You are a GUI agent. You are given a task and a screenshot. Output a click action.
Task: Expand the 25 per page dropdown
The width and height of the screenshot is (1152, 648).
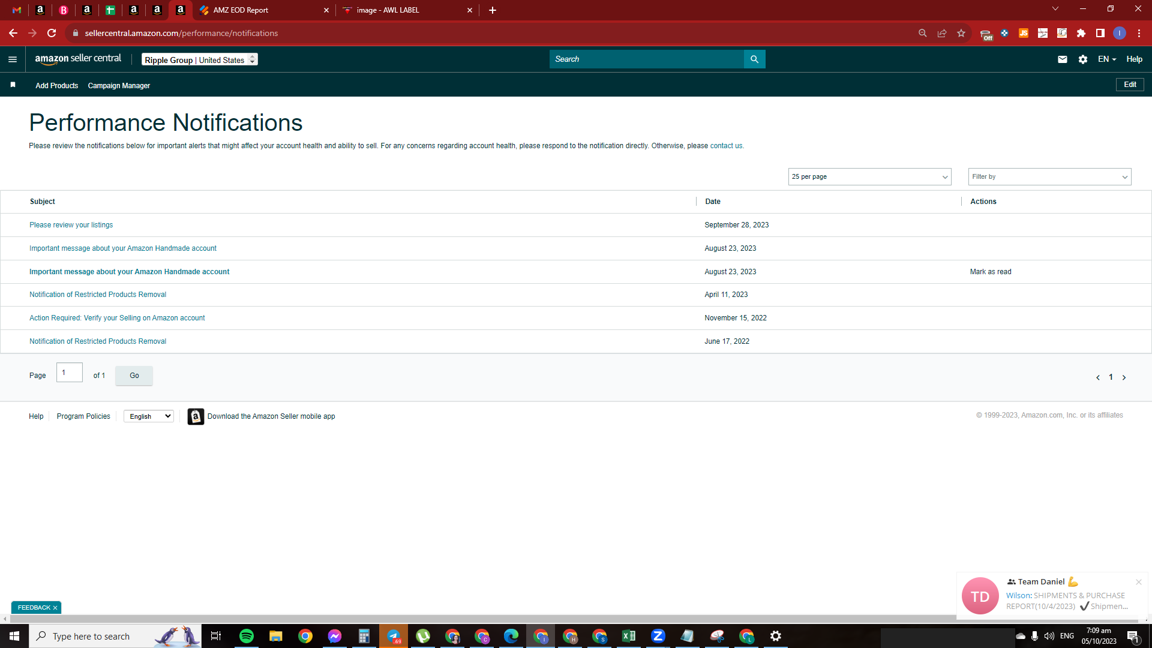(870, 177)
